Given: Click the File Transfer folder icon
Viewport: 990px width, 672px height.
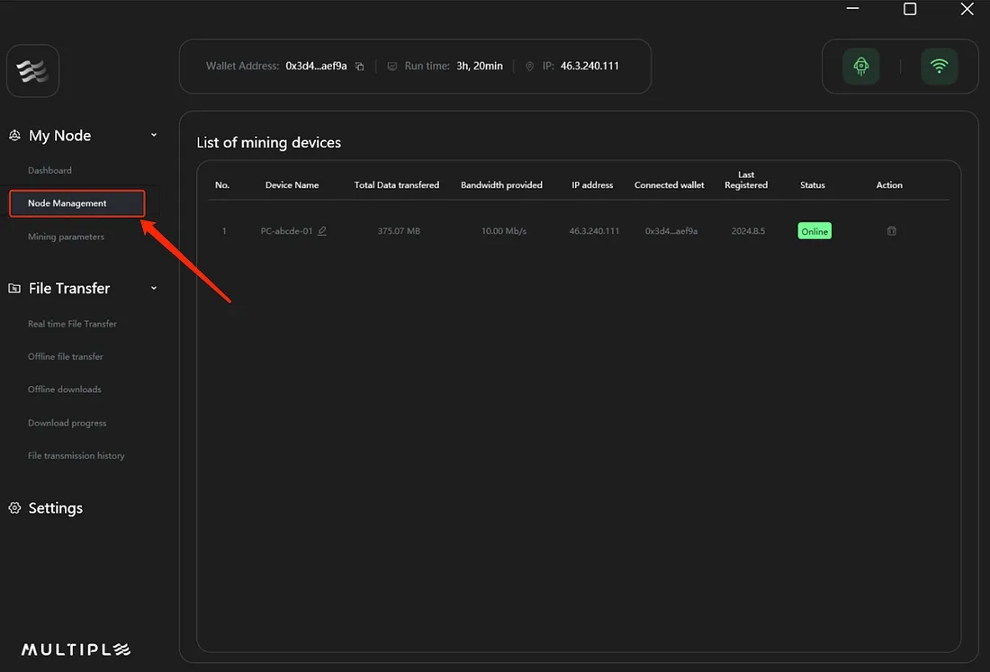Looking at the screenshot, I should [14, 289].
